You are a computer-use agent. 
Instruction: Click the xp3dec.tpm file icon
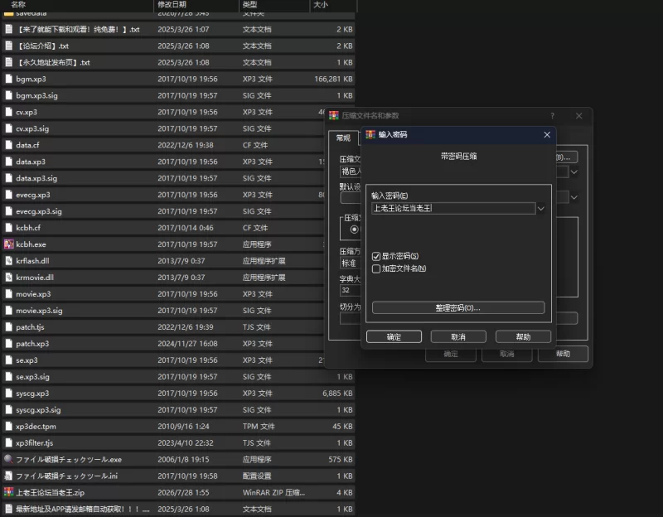[x=8, y=426]
